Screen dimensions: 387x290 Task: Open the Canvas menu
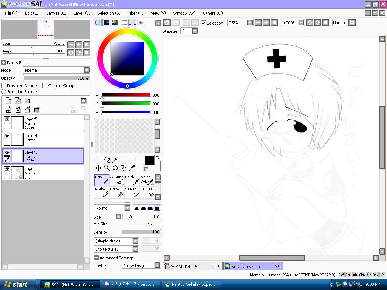point(56,13)
